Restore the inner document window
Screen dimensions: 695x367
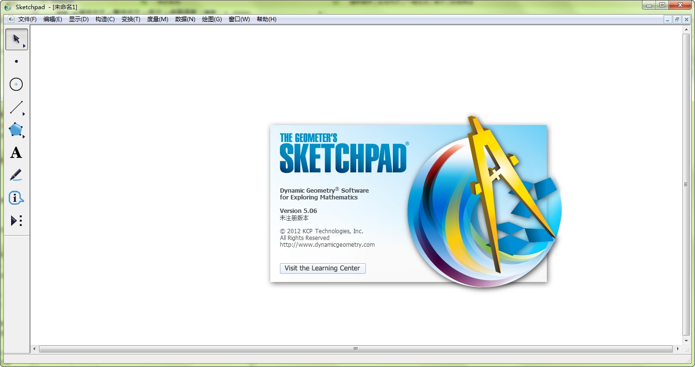677,19
